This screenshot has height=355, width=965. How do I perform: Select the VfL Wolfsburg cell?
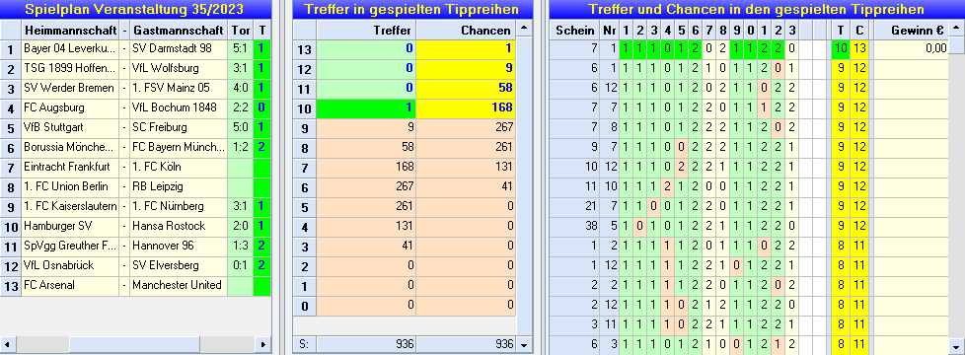[179, 68]
